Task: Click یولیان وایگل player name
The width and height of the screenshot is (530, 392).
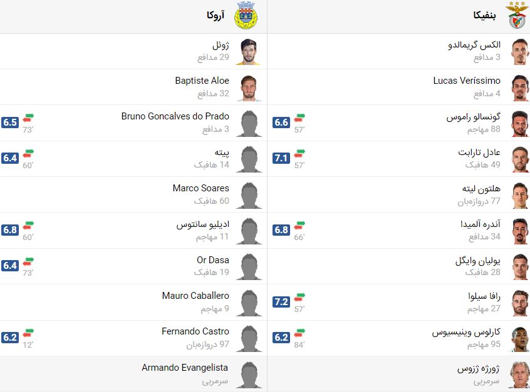Action: click(477, 261)
